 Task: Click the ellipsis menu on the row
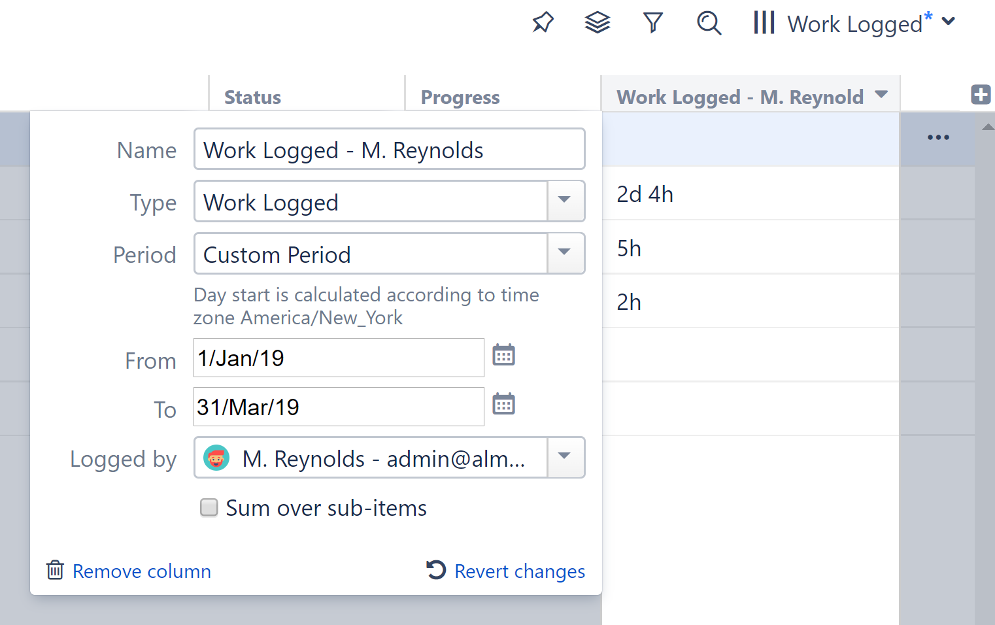[938, 137]
